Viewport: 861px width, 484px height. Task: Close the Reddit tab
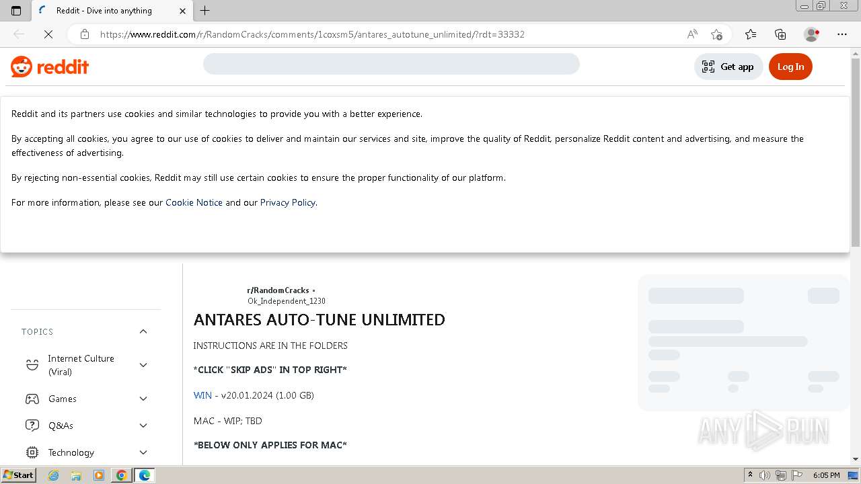click(x=183, y=11)
